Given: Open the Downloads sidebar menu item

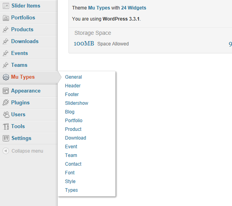Looking at the screenshot, I should tap(25, 41).
